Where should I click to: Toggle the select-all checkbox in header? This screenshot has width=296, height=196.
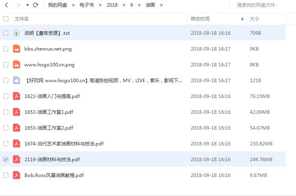[6, 19]
